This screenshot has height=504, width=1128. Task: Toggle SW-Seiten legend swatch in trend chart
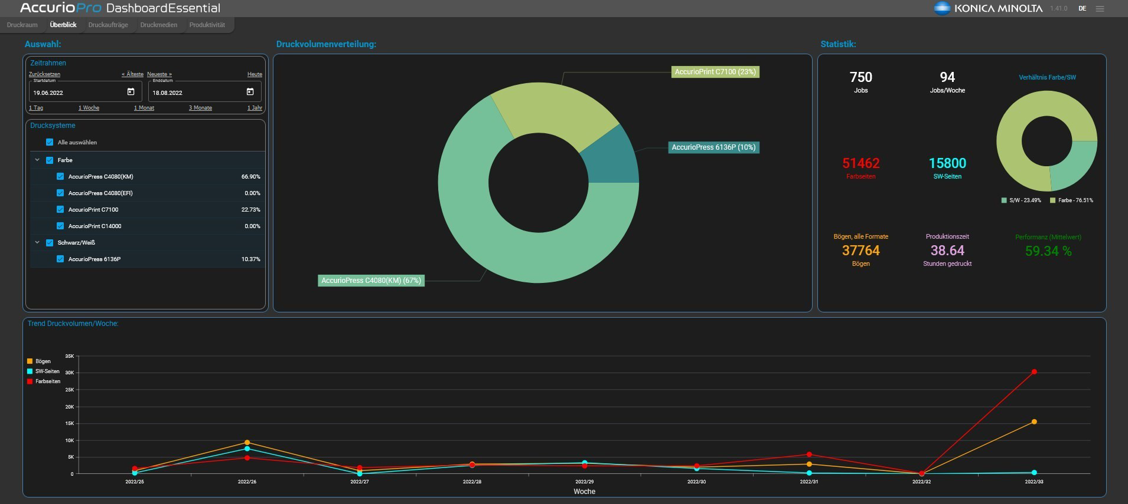(x=30, y=371)
